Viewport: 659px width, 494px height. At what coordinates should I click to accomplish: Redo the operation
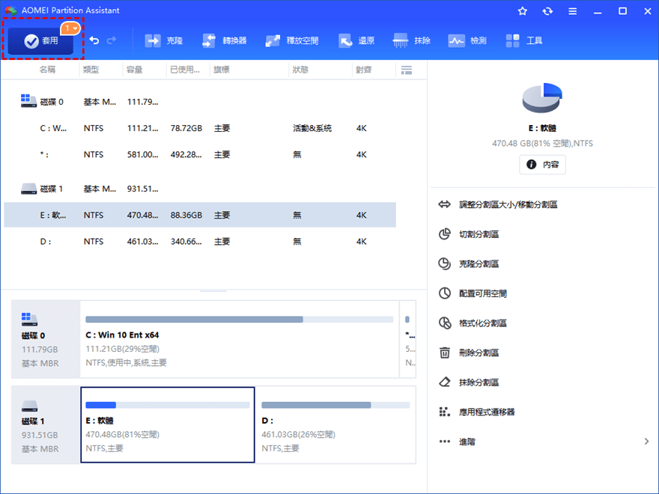click(112, 40)
